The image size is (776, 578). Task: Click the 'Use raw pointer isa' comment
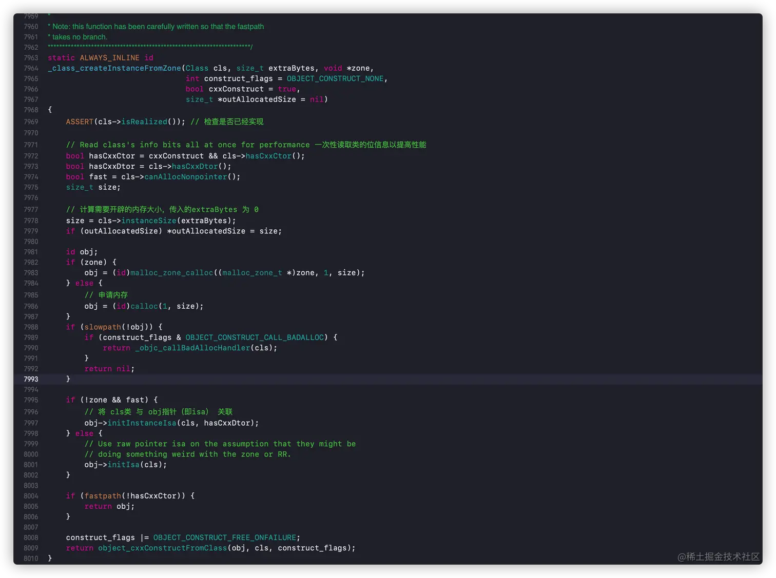click(x=220, y=444)
